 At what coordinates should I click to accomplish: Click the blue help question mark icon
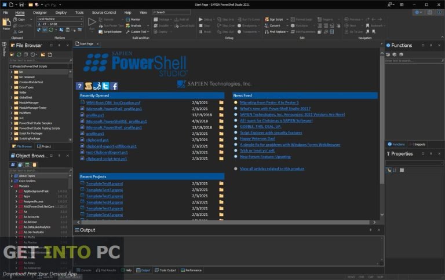point(80,86)
